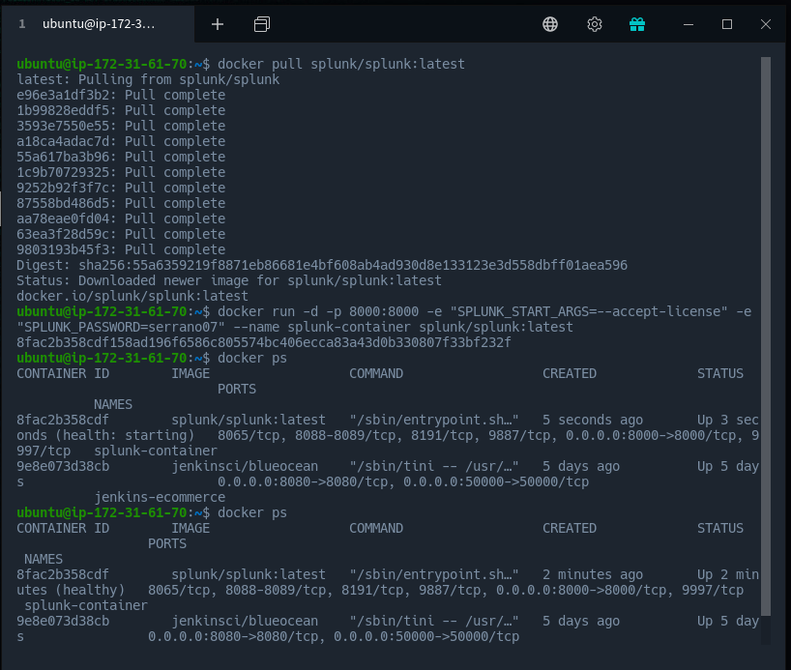Click the 'Digest: sha256:55a6359...' line
The height and width of the screenshot is (670, 791).
(x=322, y=265)
